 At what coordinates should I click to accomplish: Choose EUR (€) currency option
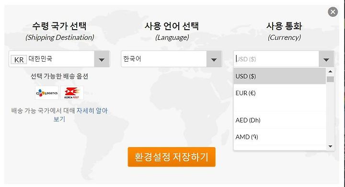(x=280, y=93)
